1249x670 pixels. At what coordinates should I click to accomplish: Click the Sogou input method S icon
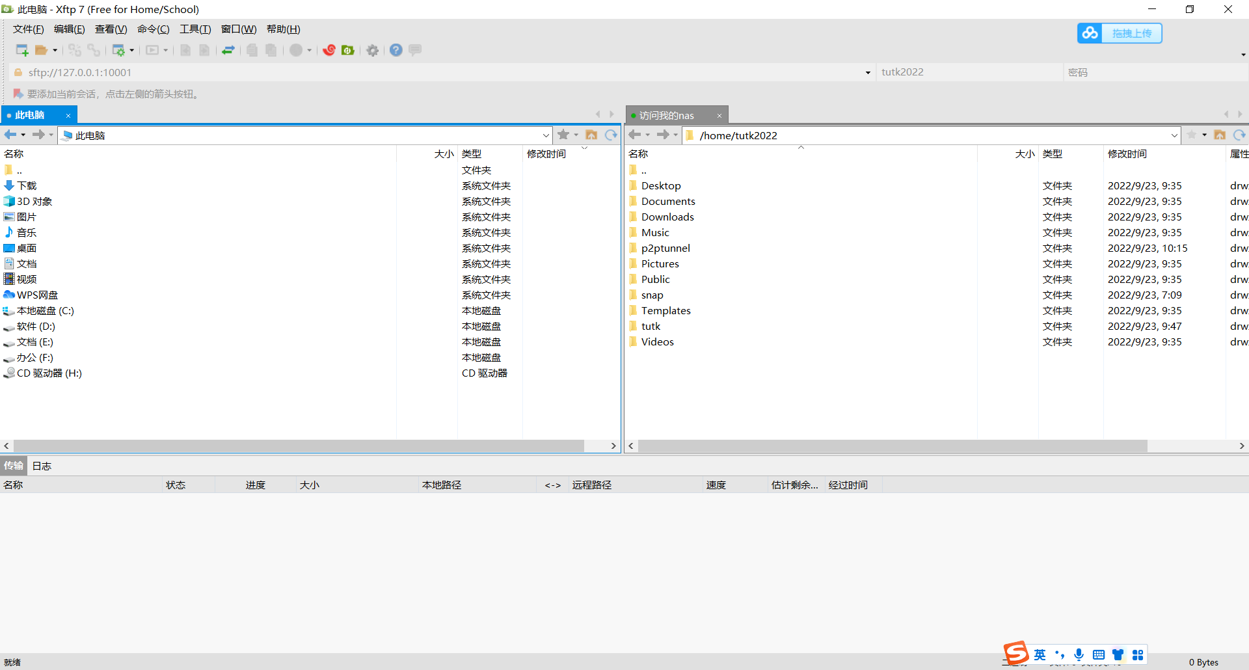1015,652
